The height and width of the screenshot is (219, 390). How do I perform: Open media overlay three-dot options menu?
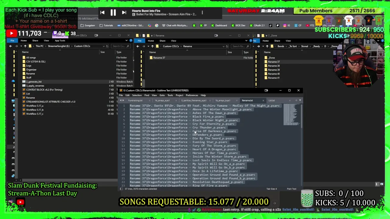click(202, 13)
